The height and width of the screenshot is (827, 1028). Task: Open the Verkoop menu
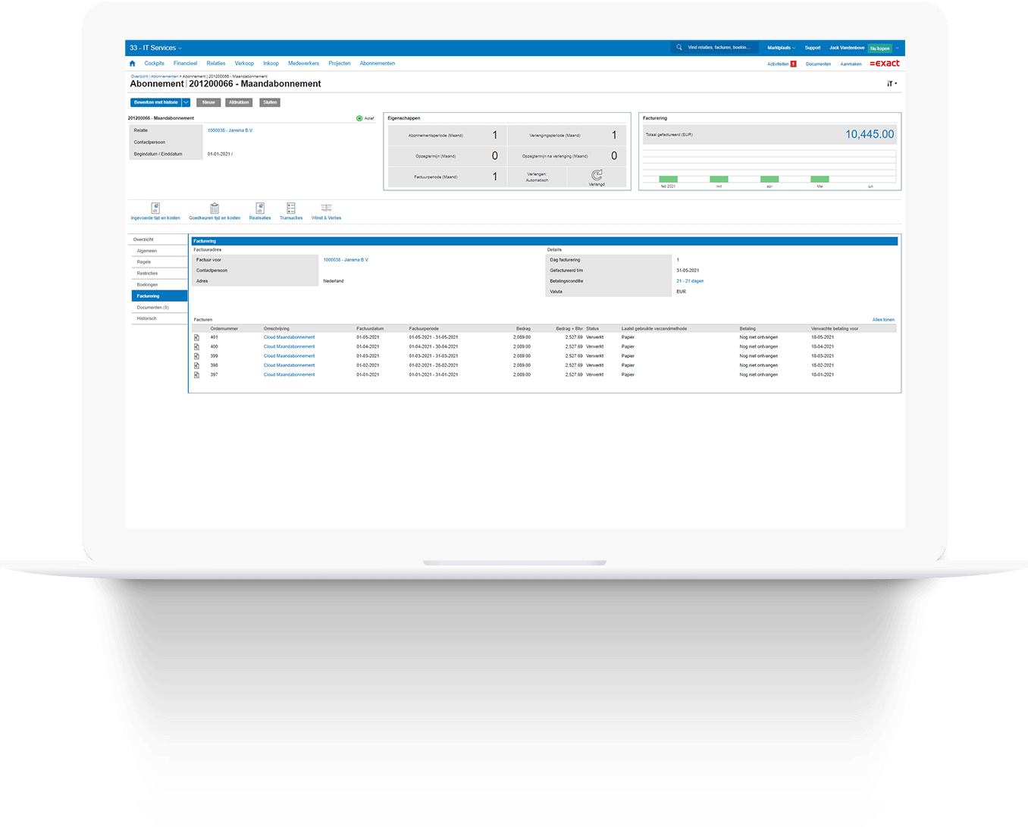244,64
